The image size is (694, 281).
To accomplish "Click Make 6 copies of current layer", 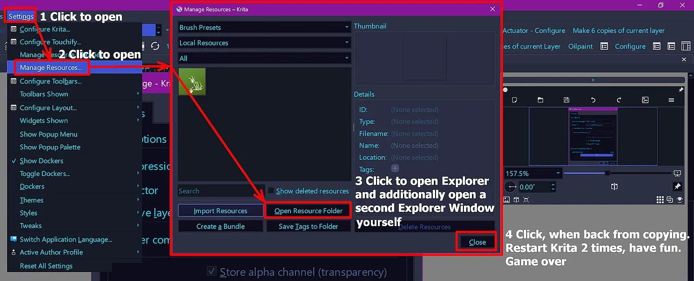I will click(619, 31).
